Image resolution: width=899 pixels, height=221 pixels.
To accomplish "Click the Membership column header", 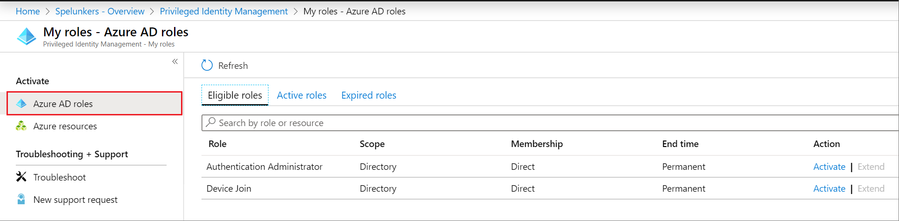I will pos(537,144).
